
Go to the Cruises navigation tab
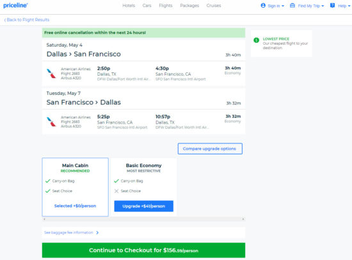pyautogui.click(x=214, y=6)
